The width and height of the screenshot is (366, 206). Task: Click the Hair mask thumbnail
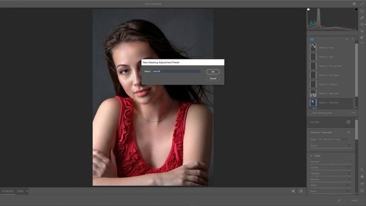click(x=313, y=47)
